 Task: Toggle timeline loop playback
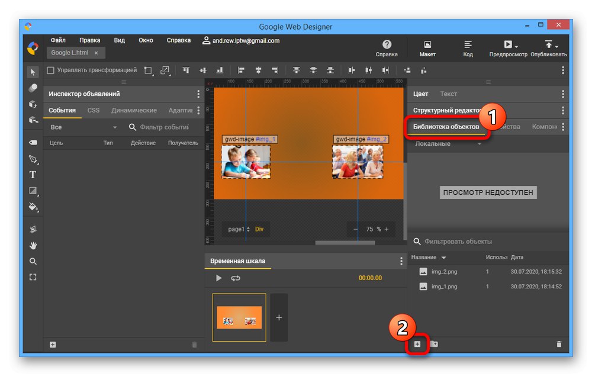point(236,278)
